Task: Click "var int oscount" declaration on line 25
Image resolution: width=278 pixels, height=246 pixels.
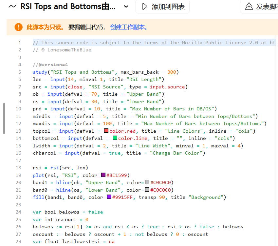Action: [x=55, y=219]
